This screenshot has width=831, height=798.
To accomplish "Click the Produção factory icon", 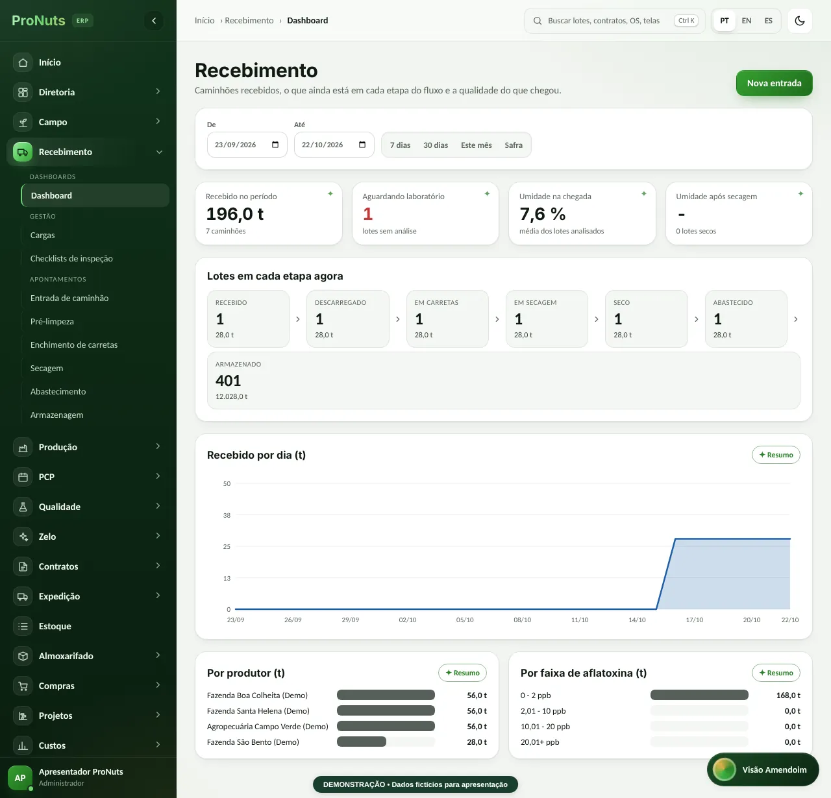I will click(23, 447).
